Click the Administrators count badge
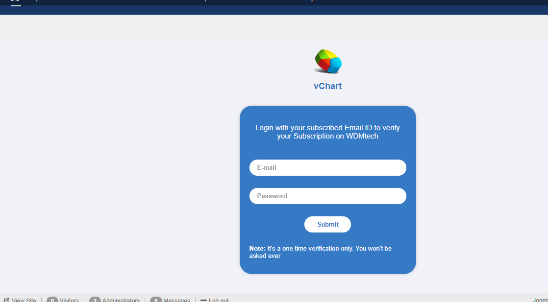548x302 pixels. [x=95, y=300]
